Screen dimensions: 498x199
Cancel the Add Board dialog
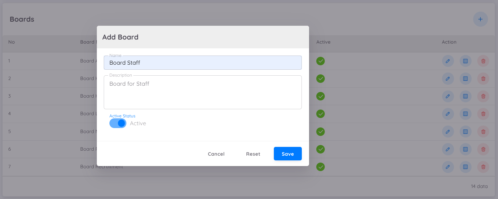(216, 154)
